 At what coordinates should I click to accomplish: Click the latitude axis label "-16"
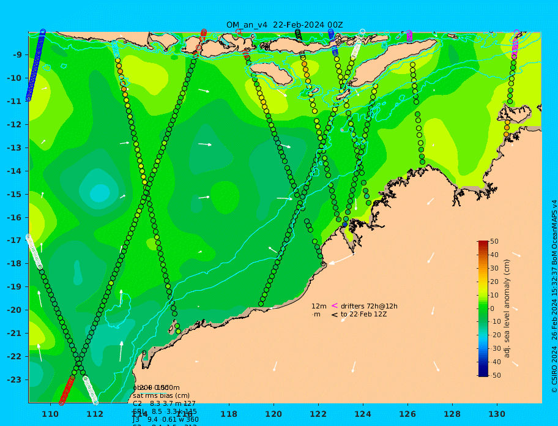[x=14, y=217]
